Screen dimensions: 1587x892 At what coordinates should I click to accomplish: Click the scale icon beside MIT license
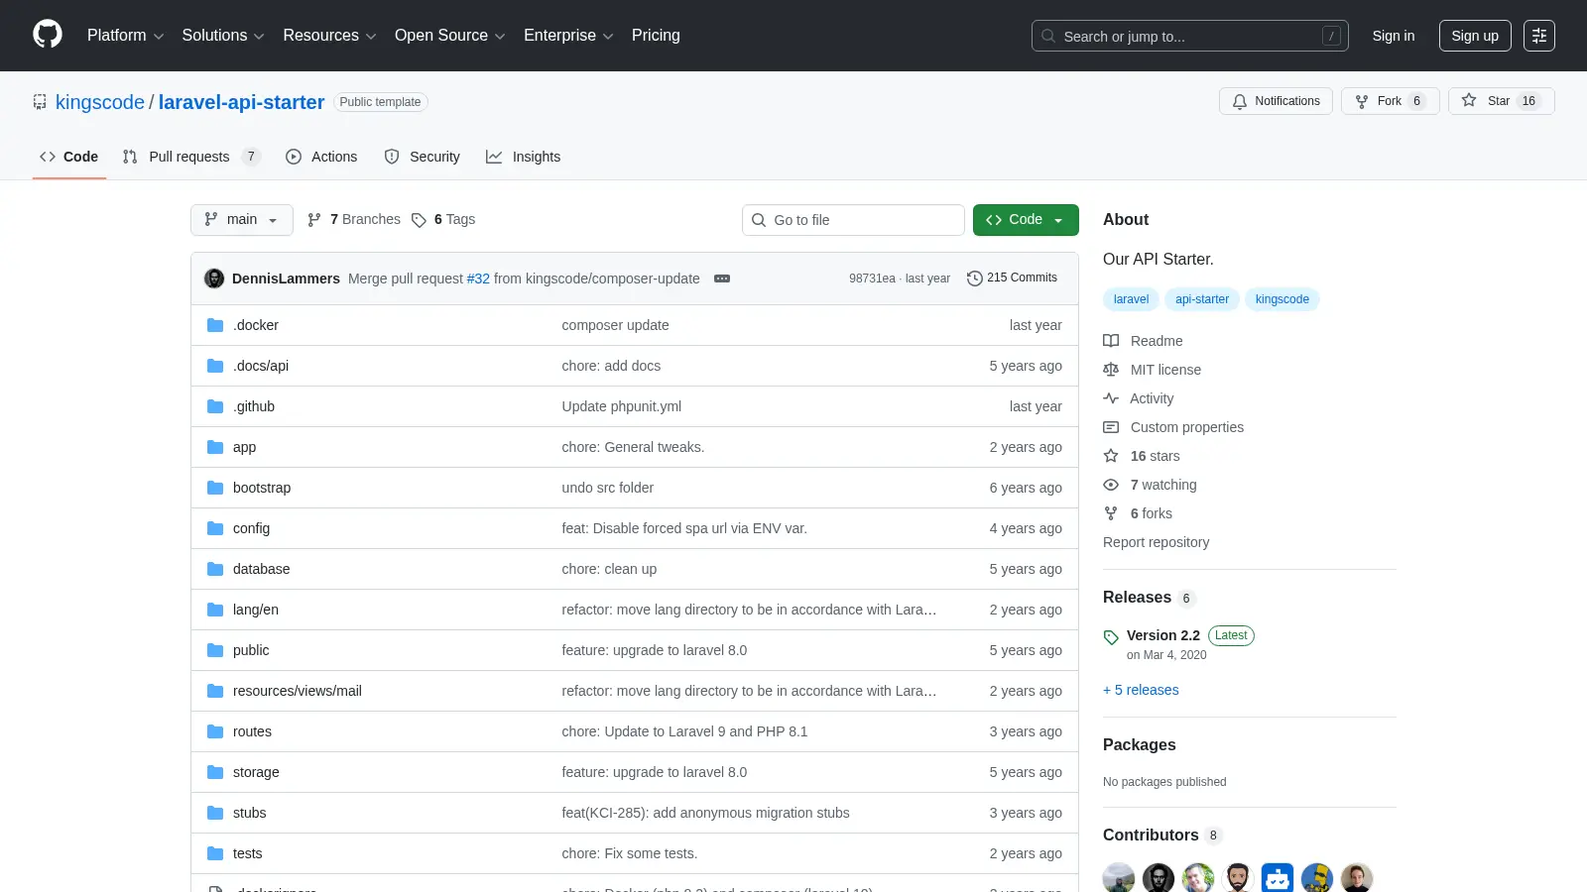[x=1111, y=370]
